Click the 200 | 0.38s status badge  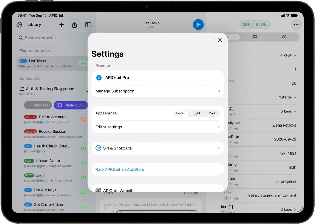[x=255, y=25]
